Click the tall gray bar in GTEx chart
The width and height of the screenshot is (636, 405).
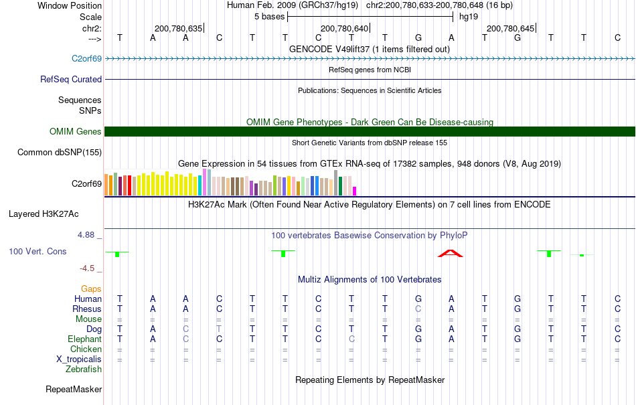click(x=336, y=183)
